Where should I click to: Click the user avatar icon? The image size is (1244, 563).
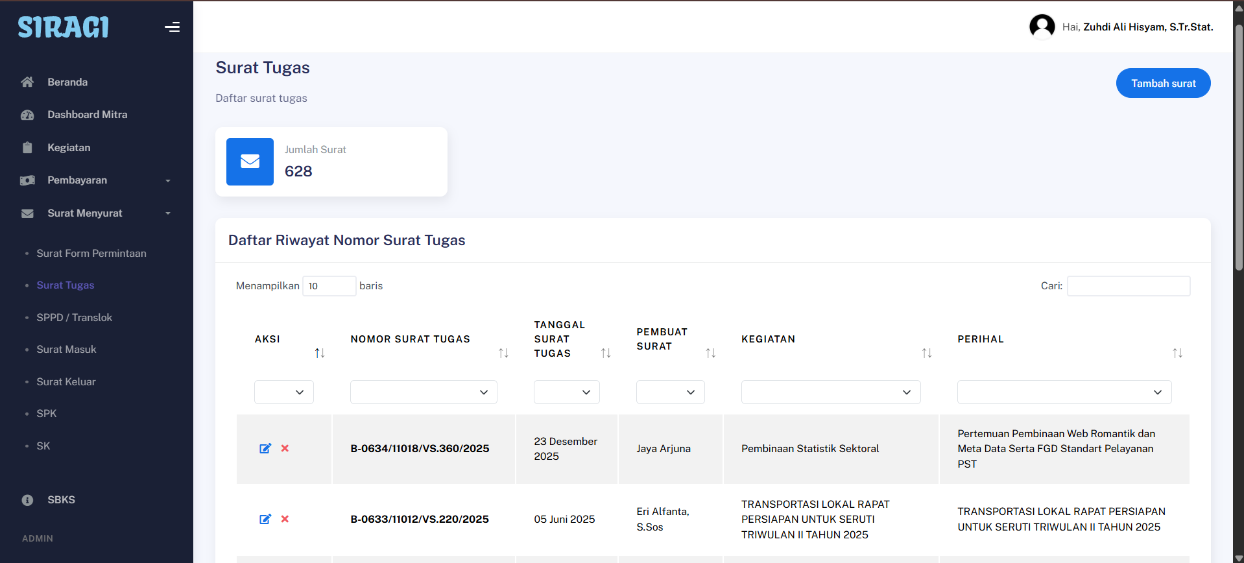[x=1042, y=27]
